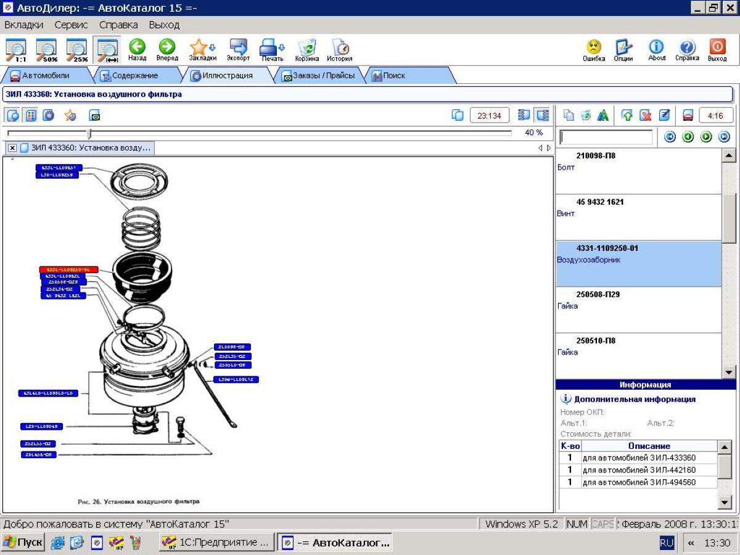The image size is (740, 555).
Task: Click the green up-arrow icon in the parts toolbar
Action: [628, 115]
